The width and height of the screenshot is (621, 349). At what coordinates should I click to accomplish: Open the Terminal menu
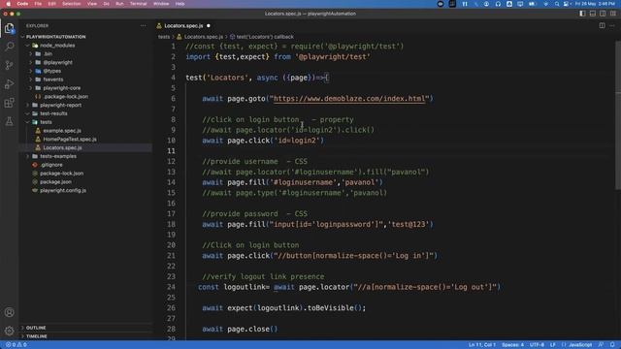(138, 4)
